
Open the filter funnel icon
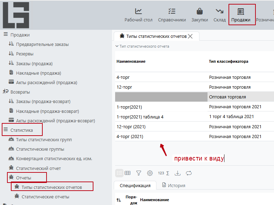click(139, 173)
